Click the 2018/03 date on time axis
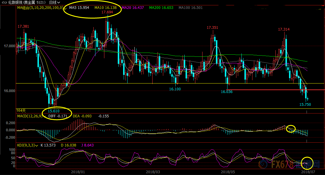This screenshot has width=325, height=175. [x=153, y=172]
